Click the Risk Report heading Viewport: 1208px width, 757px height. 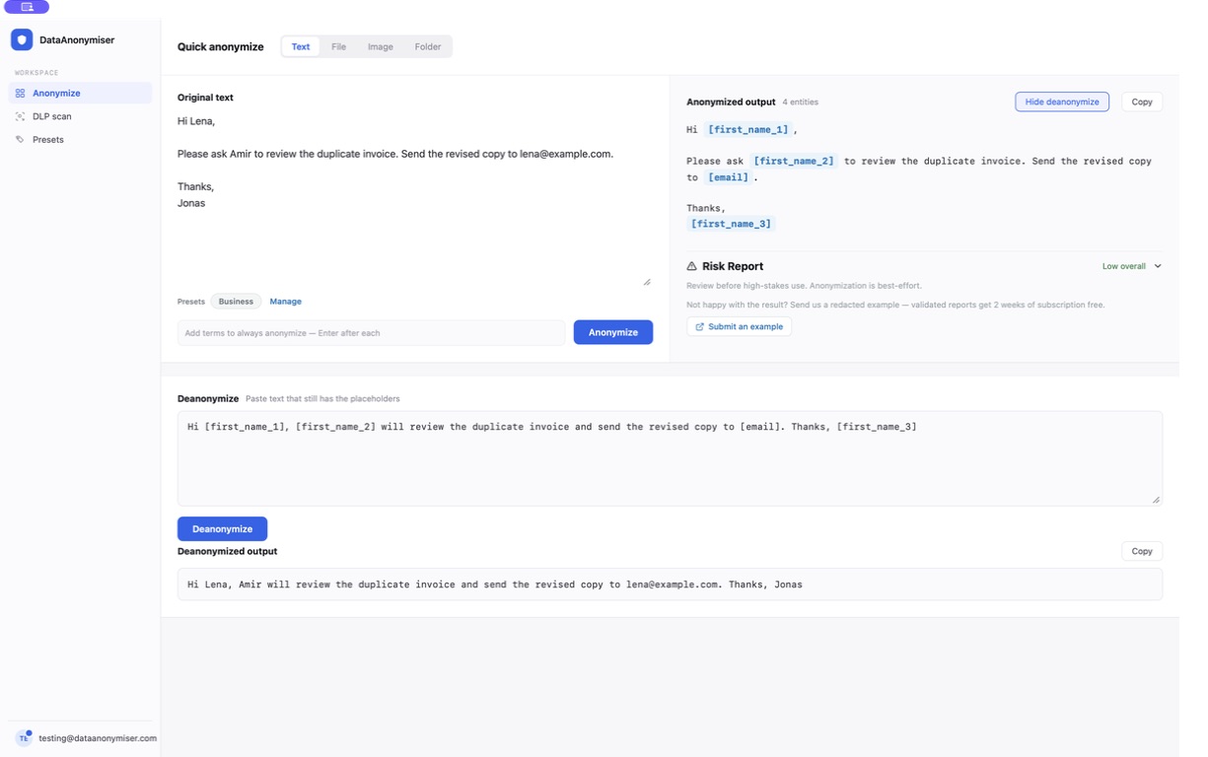pos(733,266)
